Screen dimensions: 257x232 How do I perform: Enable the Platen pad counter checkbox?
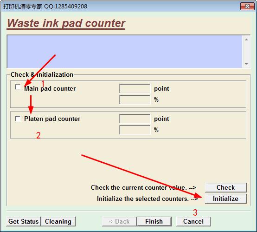[x=18, y=119]
